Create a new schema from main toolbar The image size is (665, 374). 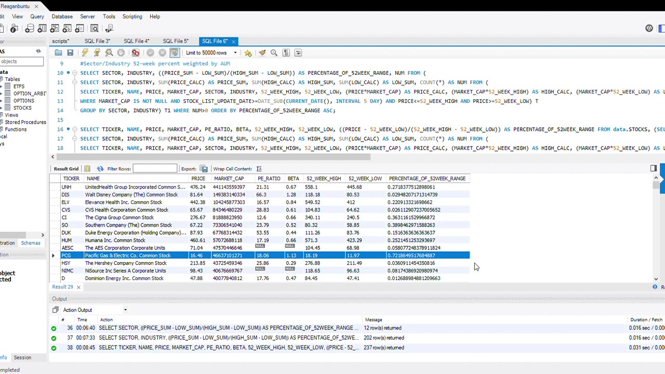point(30,28)
